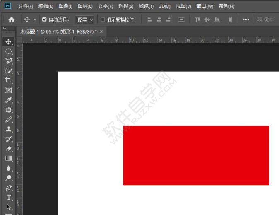Click the Home icon in options bar
The image size is (279, 215).
[12, 19]
